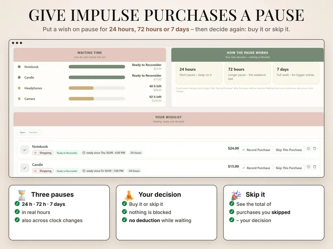The width and height of the screenshot is (333, 249).
Task: Click Ready to Reconsider badge on Notebook
Action: point(67,153)
